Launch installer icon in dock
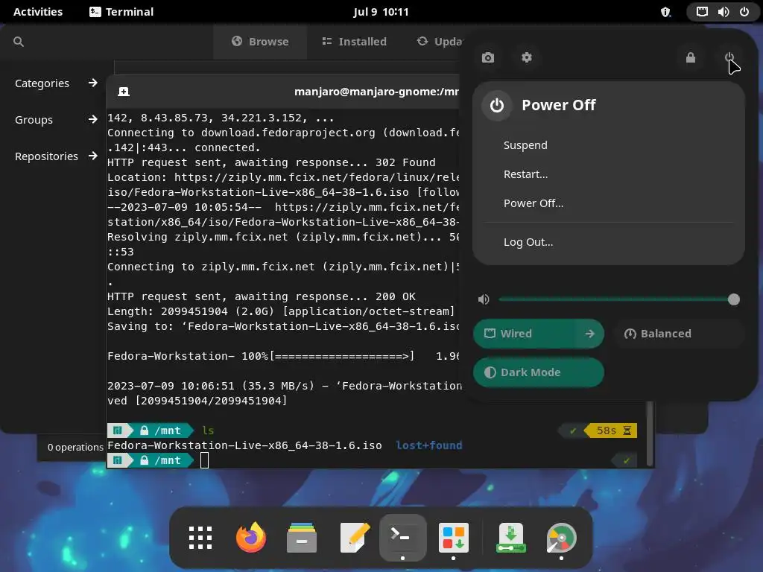 pos(511,538)
